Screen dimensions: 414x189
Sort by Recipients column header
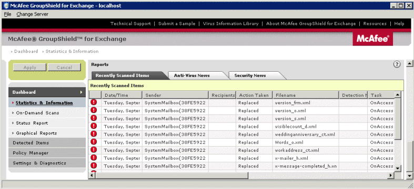[222, 95]
